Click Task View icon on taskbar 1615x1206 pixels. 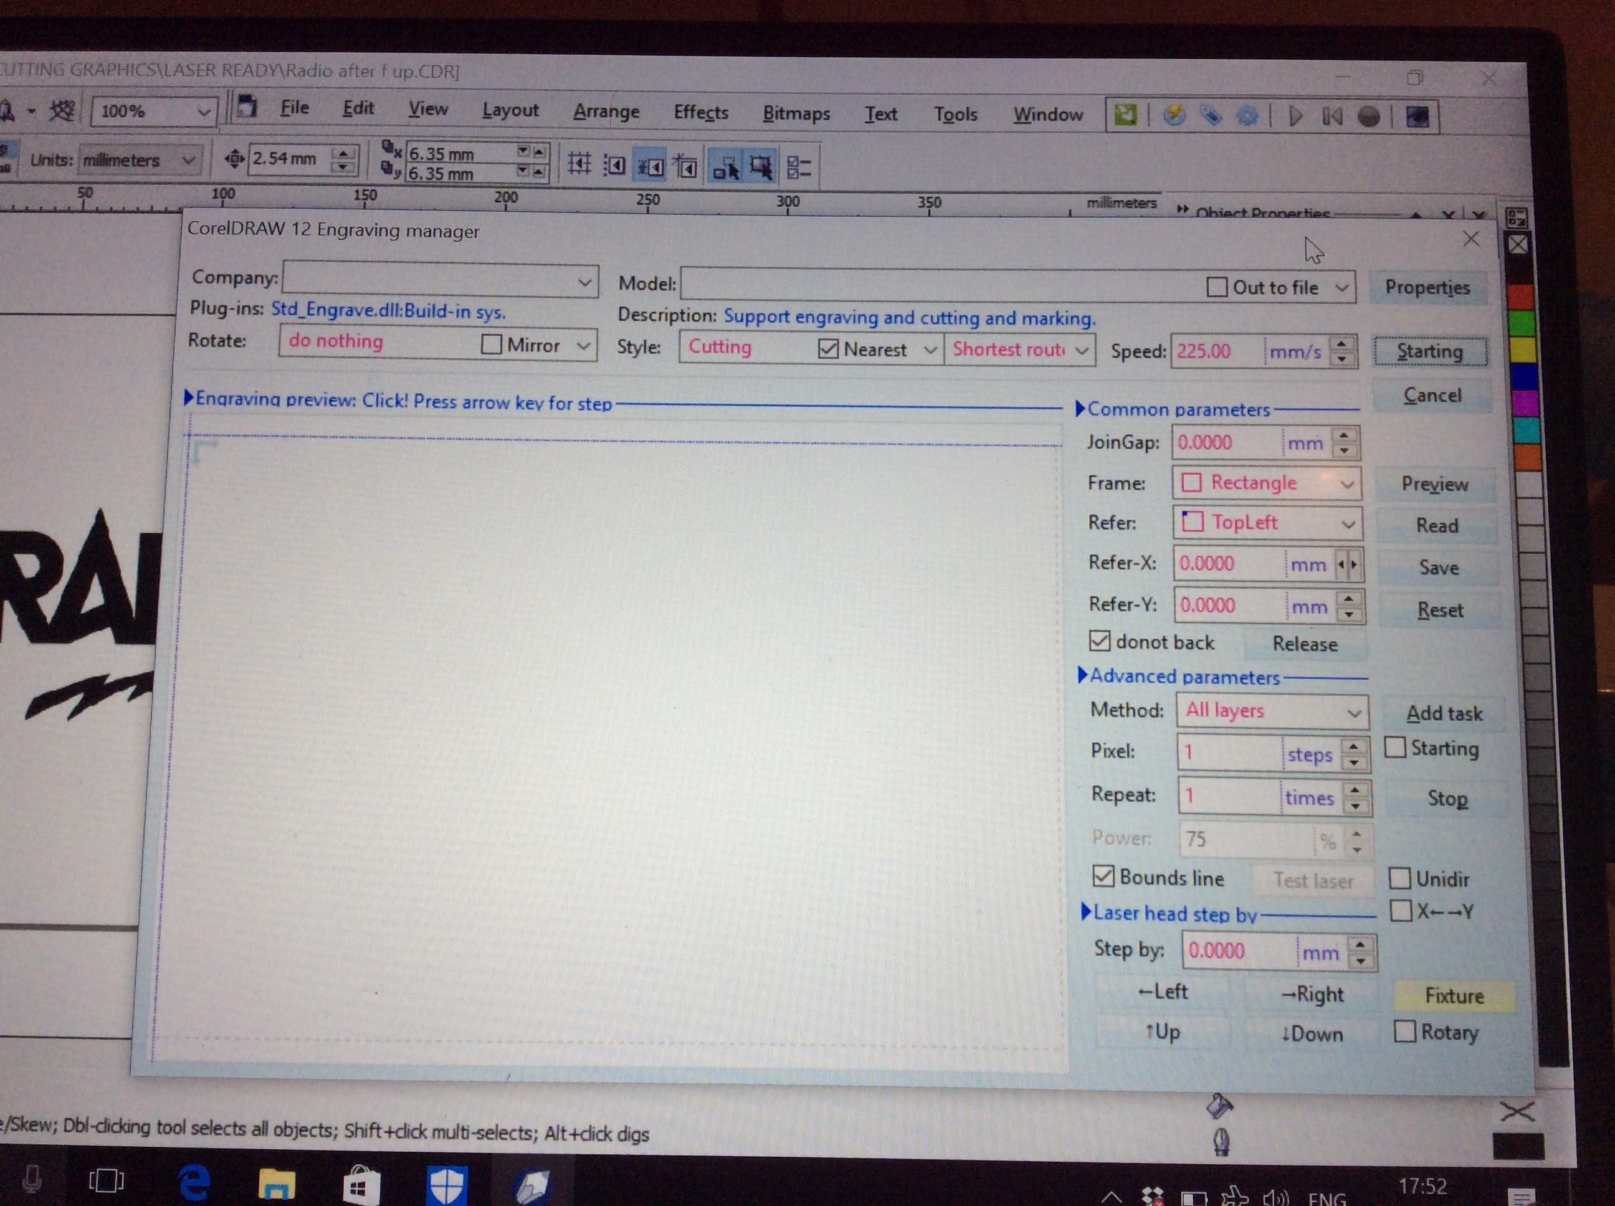tap(107, 1180)
